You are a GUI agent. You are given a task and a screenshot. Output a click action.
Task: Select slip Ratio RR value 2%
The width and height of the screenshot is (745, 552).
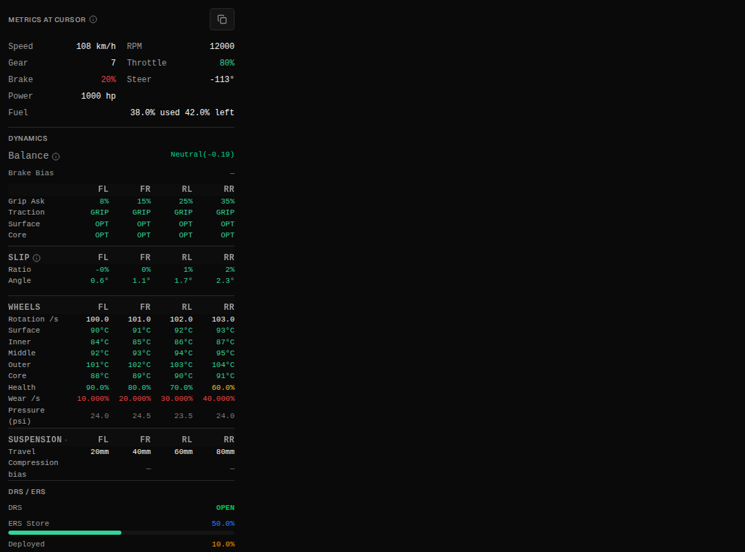pyautogui.click(x=230, y=270)
